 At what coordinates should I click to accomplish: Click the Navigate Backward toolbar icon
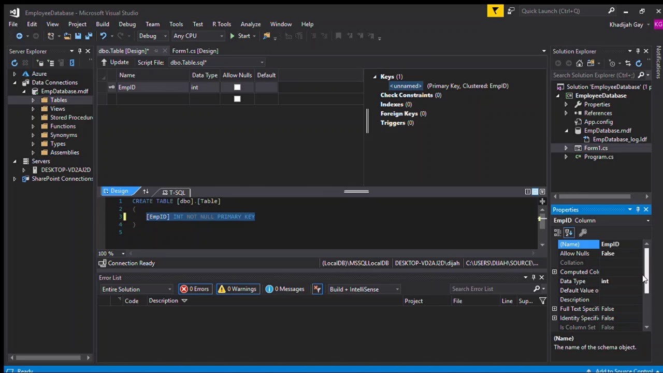[19, 36]
